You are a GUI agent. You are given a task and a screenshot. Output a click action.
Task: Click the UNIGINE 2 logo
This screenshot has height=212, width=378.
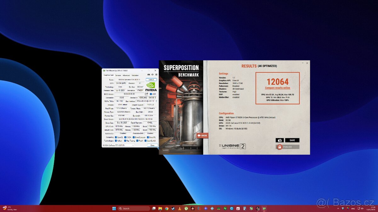(x=233, y=146)
